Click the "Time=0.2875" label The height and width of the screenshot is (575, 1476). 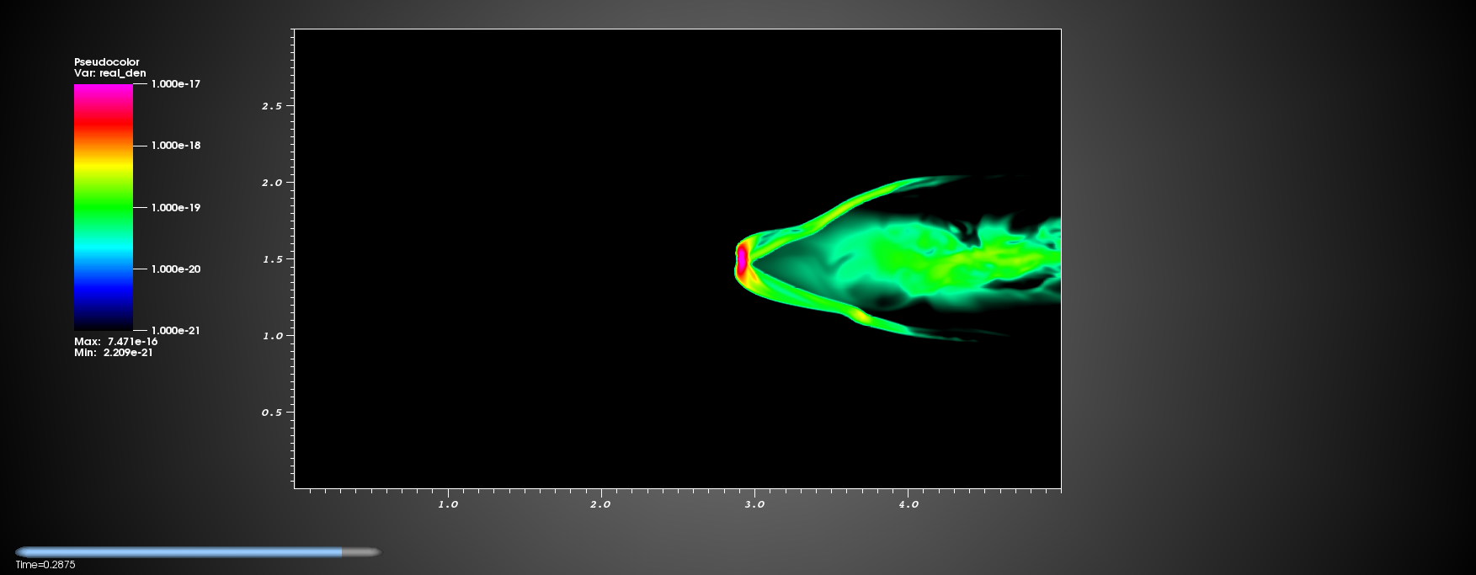pos(45,565)
